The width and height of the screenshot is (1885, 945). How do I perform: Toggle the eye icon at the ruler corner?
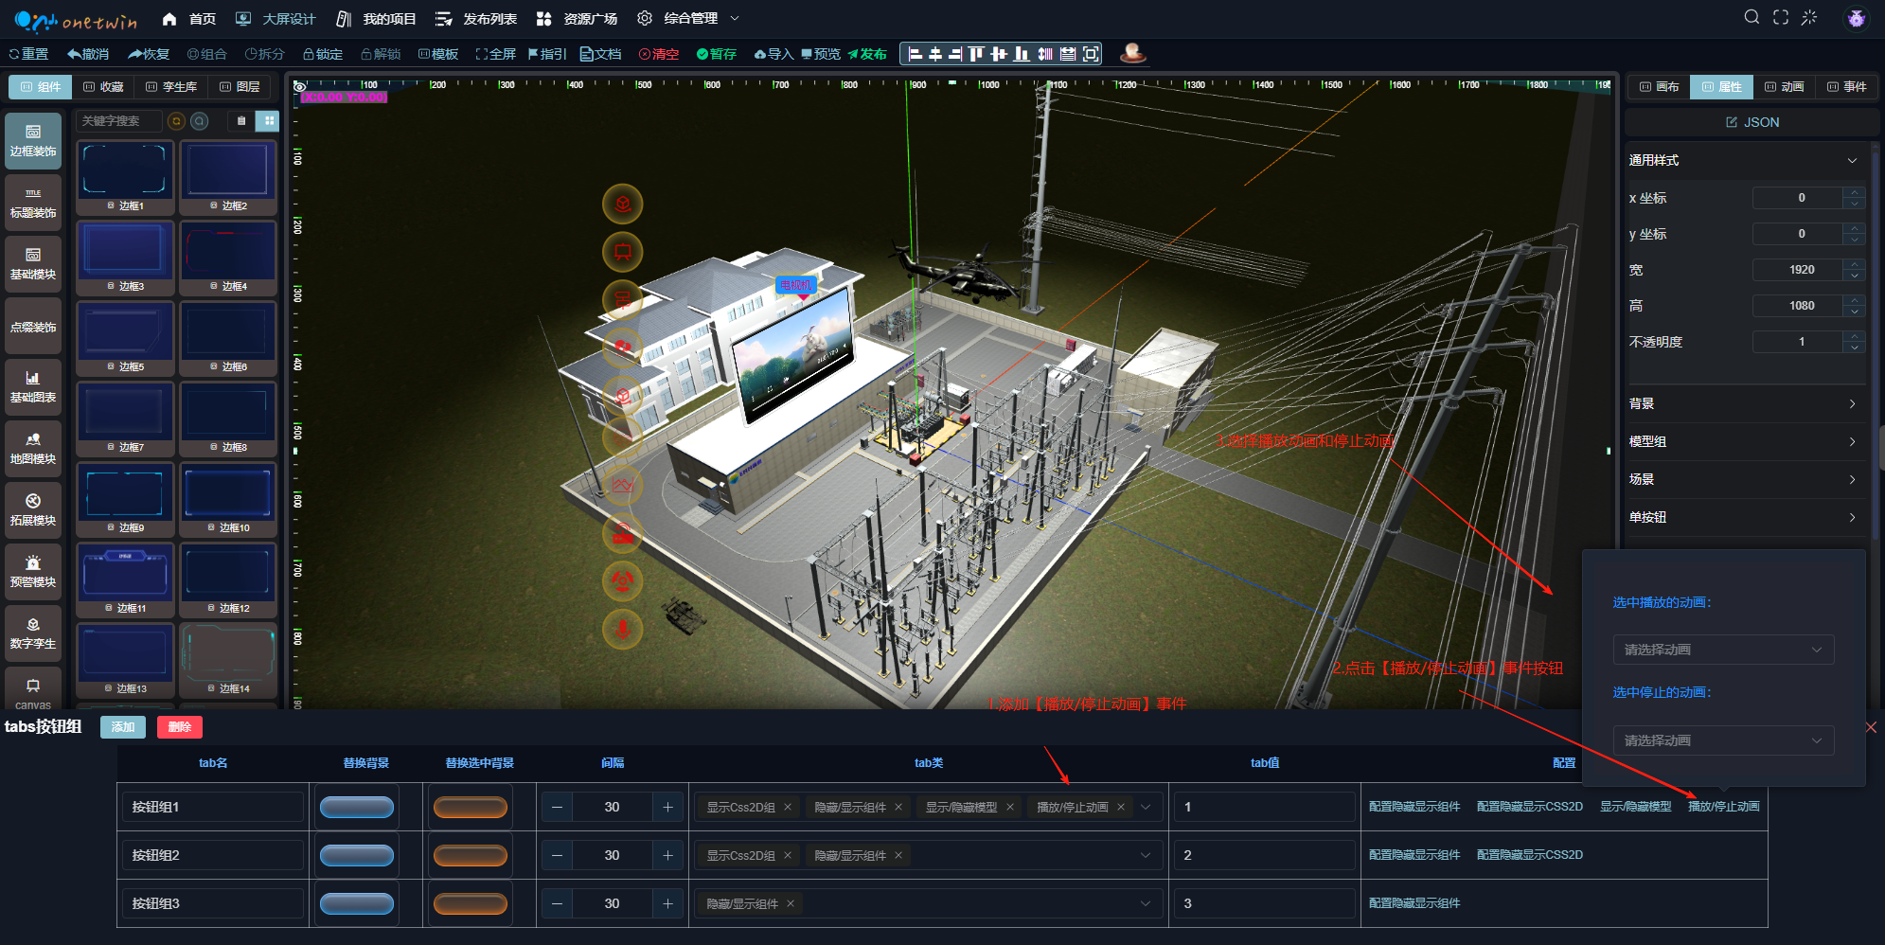tap(300, 86)
